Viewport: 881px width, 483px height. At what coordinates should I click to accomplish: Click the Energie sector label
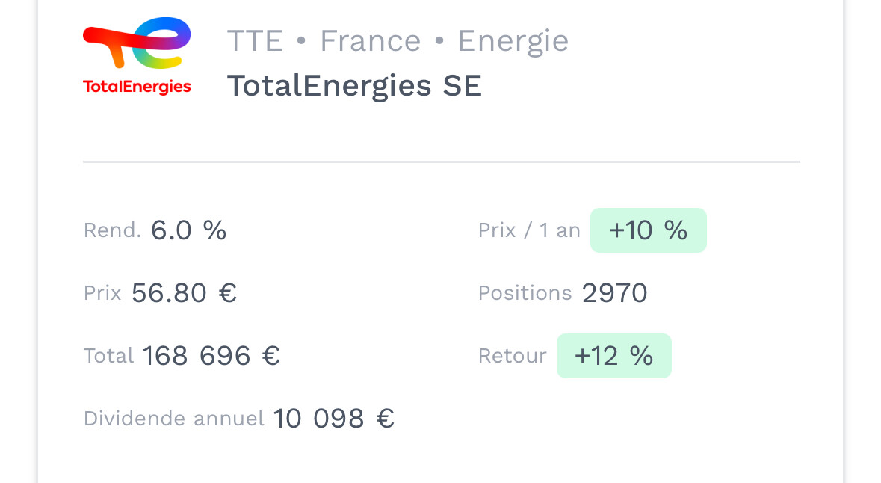tap(513, 41)
